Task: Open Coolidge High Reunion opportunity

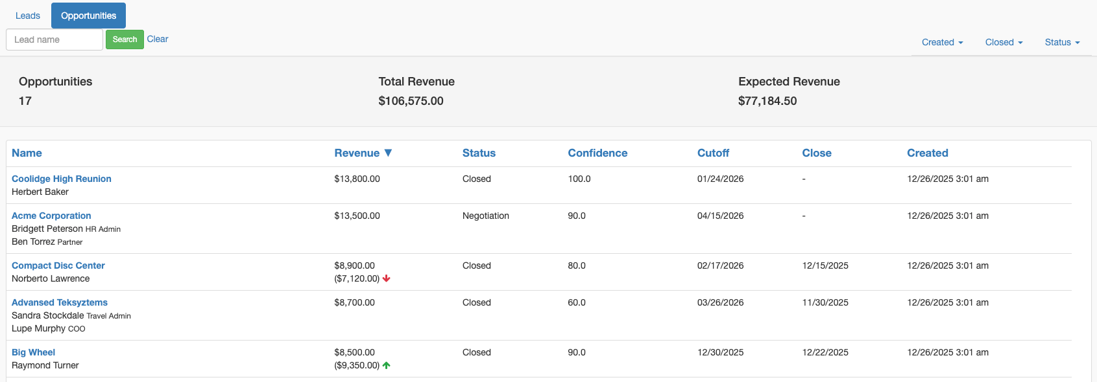Action: tap(62, 179)
